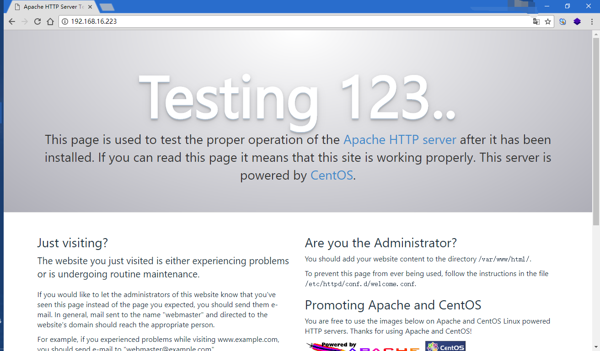Open the Chrome three-dot menu
The width and height of the screenshot is (600, 351).
592,21
